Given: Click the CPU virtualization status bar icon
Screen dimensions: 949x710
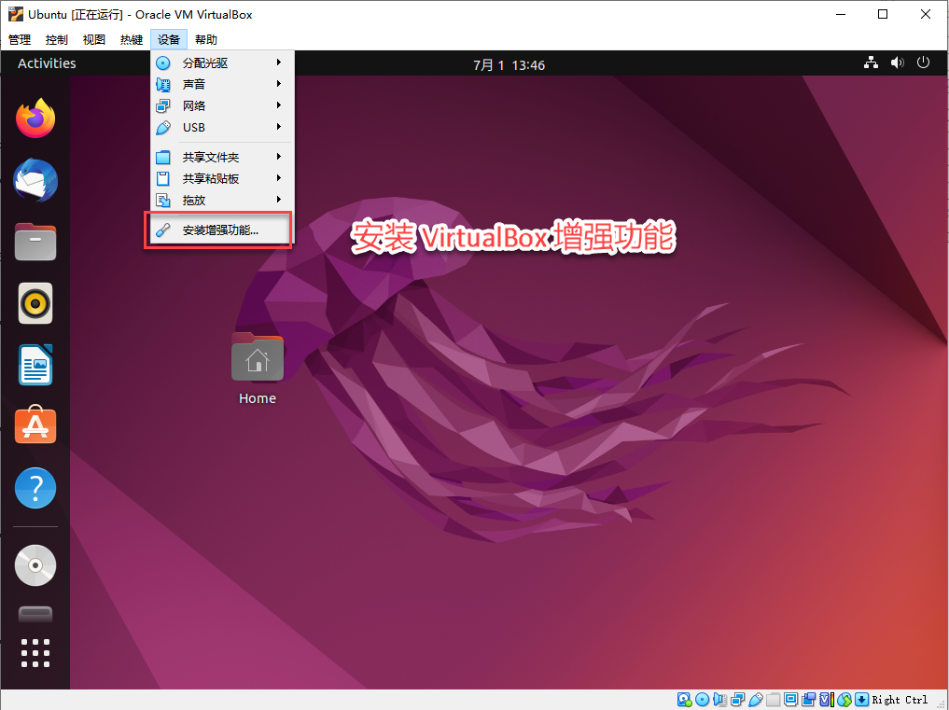Looking at the screenshot, I should 827,700.
